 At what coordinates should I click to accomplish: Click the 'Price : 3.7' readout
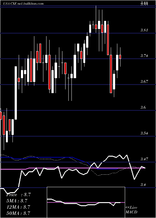pyautogui.click(x=18, y=195)
